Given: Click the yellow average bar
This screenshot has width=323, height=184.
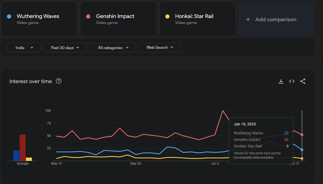Looking at the screenshot, I should click(29, 159).
